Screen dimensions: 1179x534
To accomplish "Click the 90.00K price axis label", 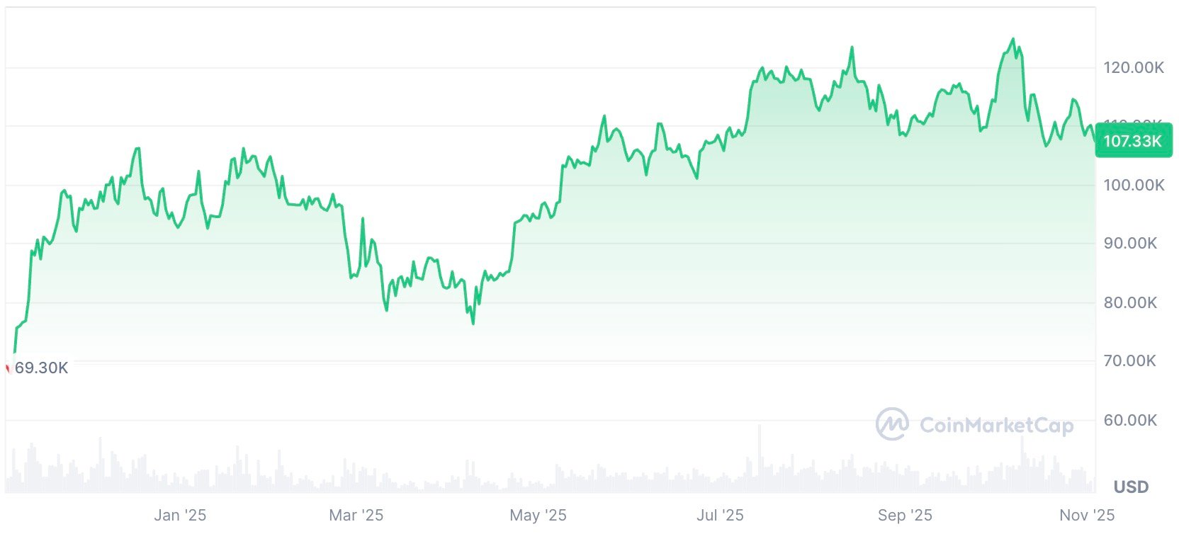I will click(x=1130, y=243).
